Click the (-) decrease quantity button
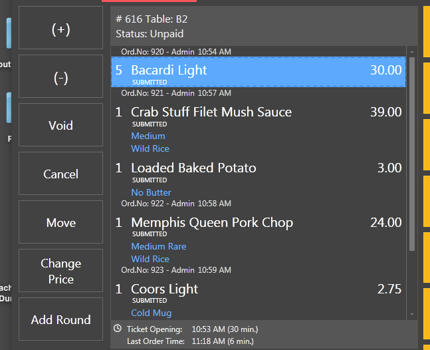The width and height of the screenshot is (430, 350). (60, 77)
